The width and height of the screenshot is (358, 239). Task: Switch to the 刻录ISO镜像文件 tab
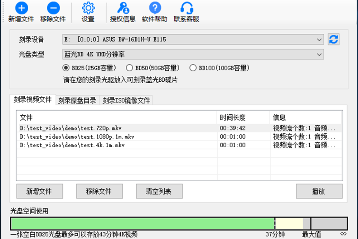[126, 101]
